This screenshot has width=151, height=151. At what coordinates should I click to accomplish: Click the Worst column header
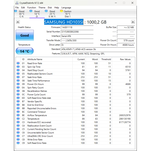point(92,59)
